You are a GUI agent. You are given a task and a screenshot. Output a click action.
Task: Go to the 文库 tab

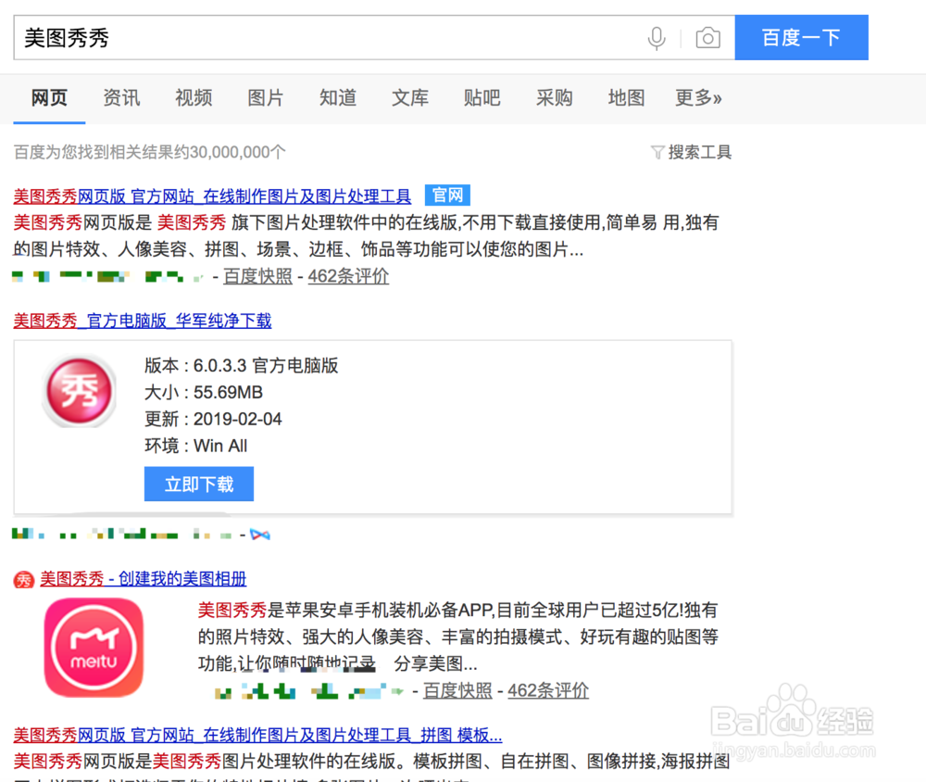tap(410, 97)
